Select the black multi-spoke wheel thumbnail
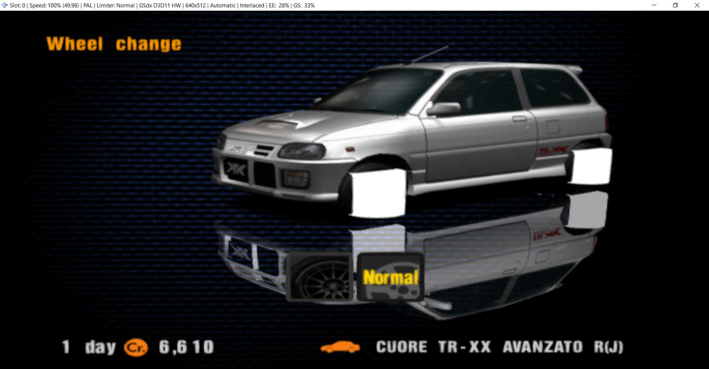Image resolution: width=709 pixels, height=369 pixels. click(x=319, y=277)
